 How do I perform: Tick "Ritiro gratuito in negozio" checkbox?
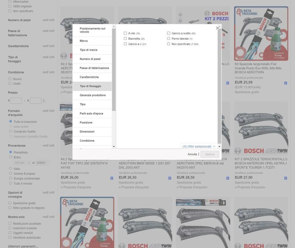[10, 208]
